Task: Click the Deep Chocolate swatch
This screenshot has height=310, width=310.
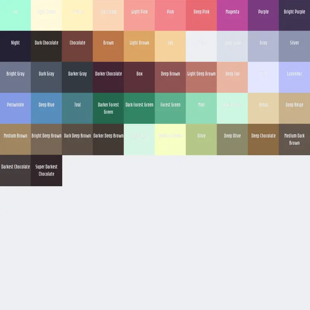Action: 263,139
